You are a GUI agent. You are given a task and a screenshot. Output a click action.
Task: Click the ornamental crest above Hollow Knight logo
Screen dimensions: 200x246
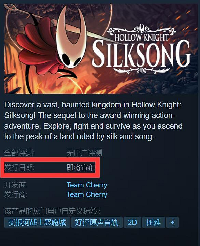[x=142, y=29]
